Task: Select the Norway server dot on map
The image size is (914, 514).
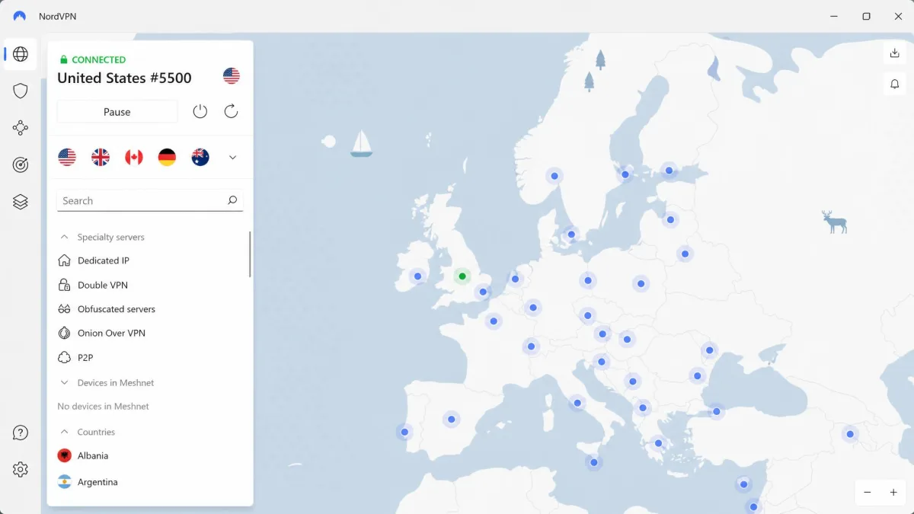Action: point(554,176)
